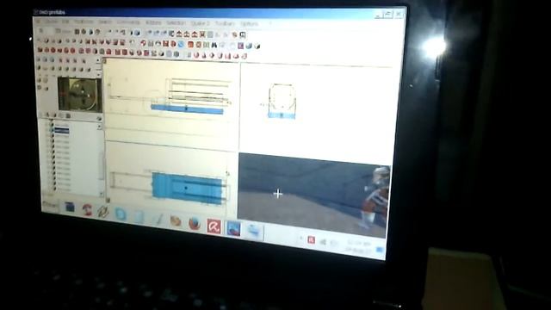
Task: Click the globe icon in top toolbar row
Action: pos(137,33)
